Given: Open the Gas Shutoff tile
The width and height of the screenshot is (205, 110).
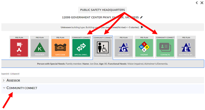Looking at the screenshot, I should tap(123, 48).
